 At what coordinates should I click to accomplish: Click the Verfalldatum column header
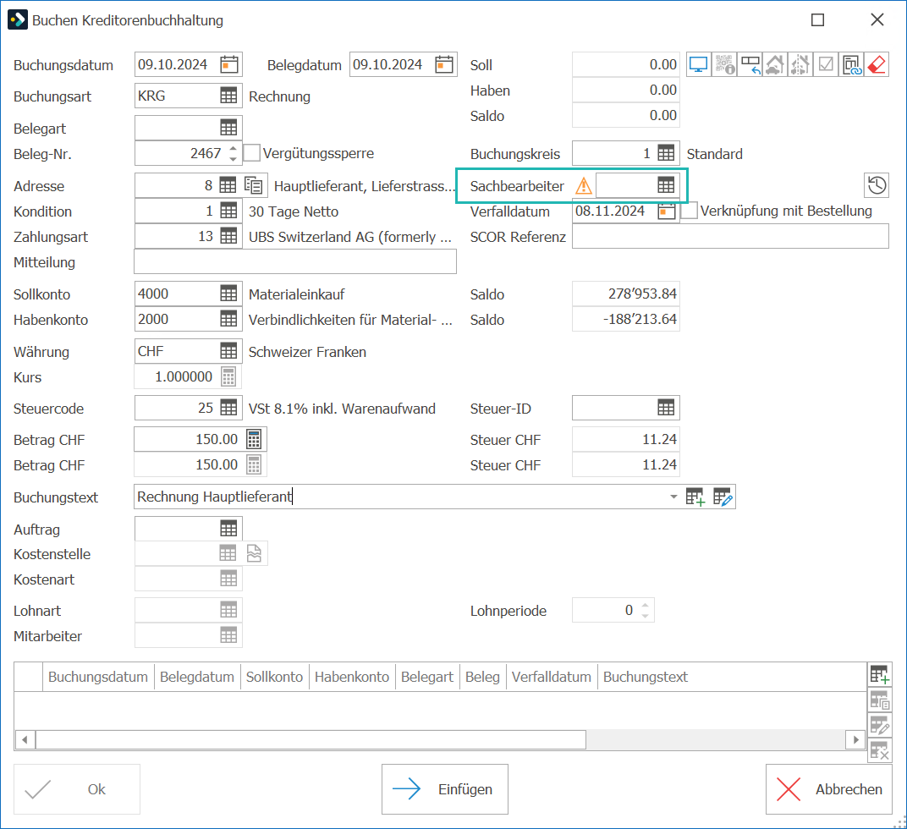click(x=552, y=677)
